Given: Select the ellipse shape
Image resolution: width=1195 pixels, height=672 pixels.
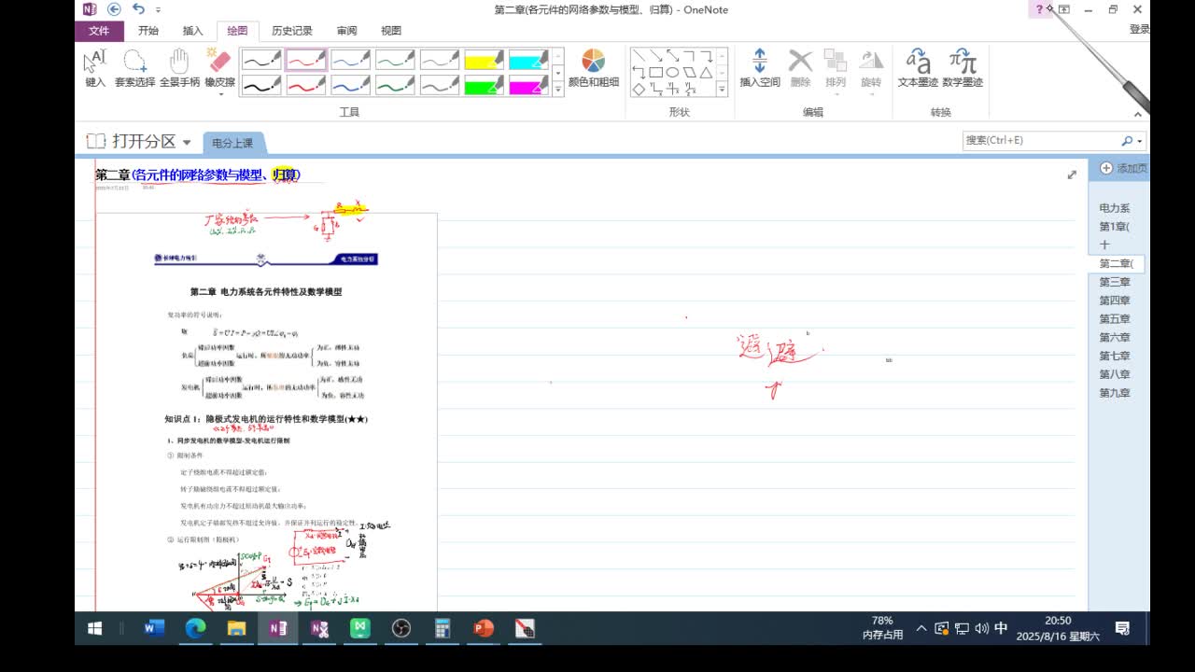Looking at the screenshot, I should pyautogui.click(x=673, y=72).
